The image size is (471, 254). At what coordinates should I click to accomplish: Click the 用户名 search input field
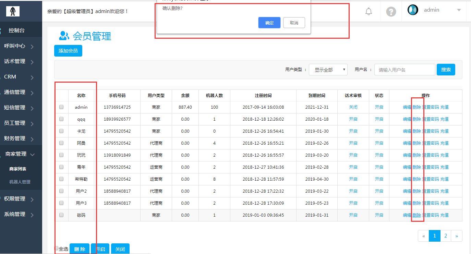click(x=404, y=70)
